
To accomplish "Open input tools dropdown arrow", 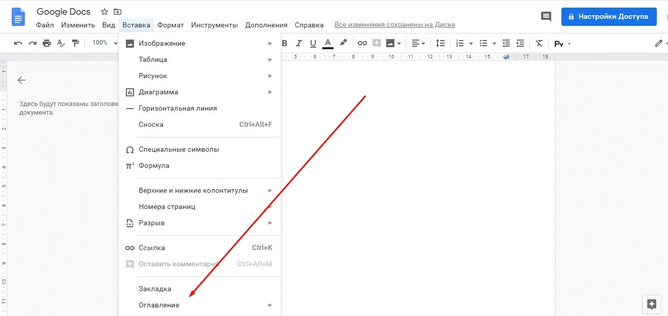I will [x=569, y=44].
